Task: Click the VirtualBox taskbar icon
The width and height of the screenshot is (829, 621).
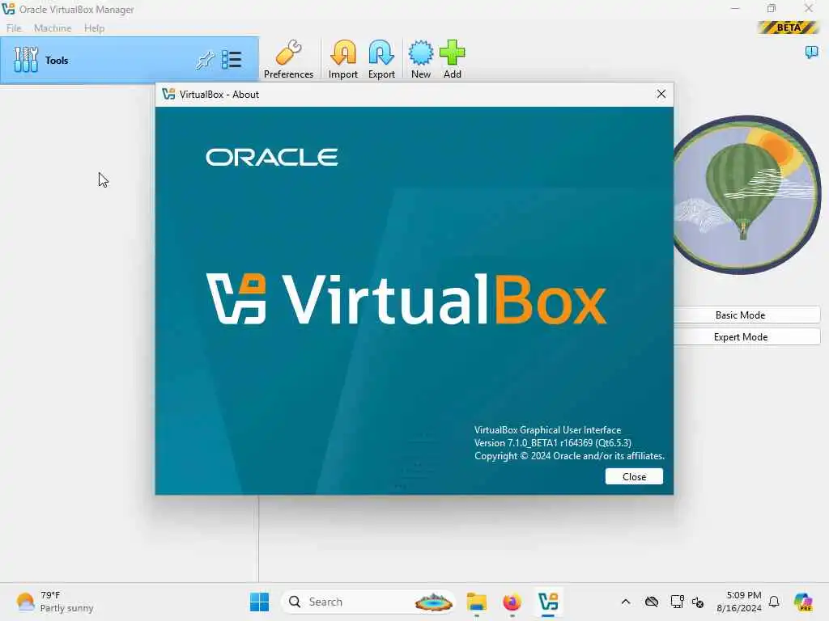Action: [548, 602]
